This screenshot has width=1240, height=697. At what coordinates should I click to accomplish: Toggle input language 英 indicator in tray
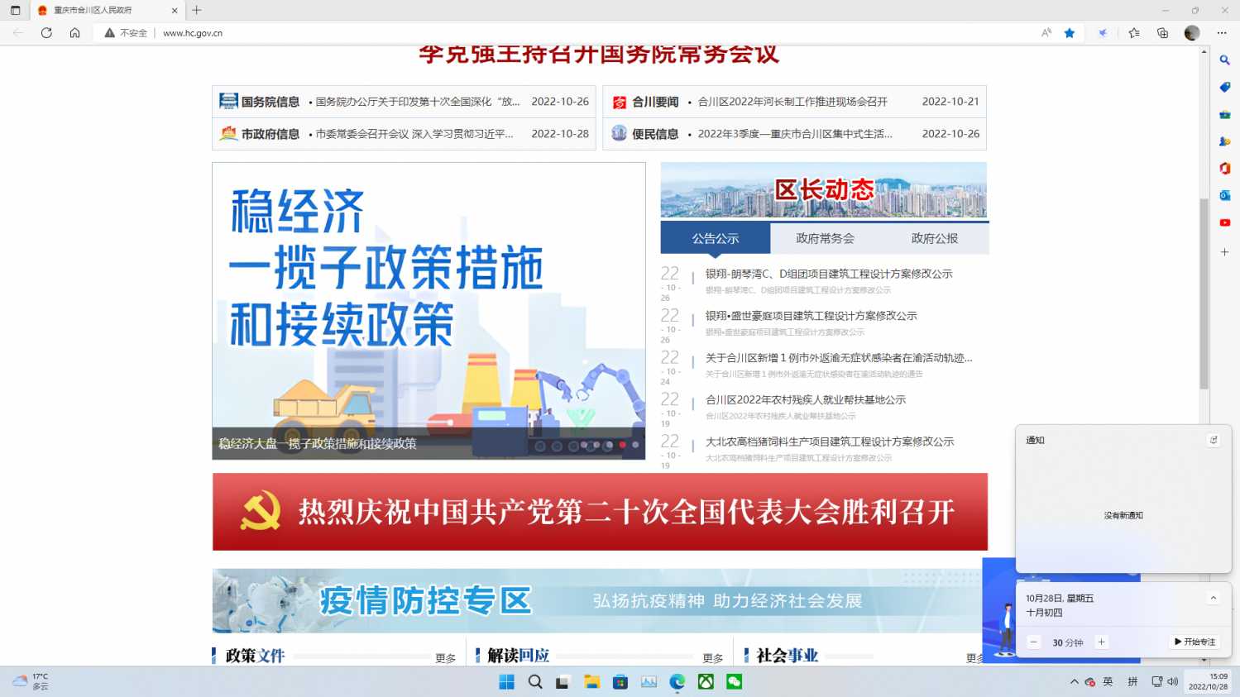[1108, 682]
